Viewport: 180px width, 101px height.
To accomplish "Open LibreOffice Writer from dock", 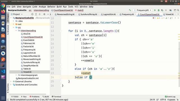I will [3, 29].
